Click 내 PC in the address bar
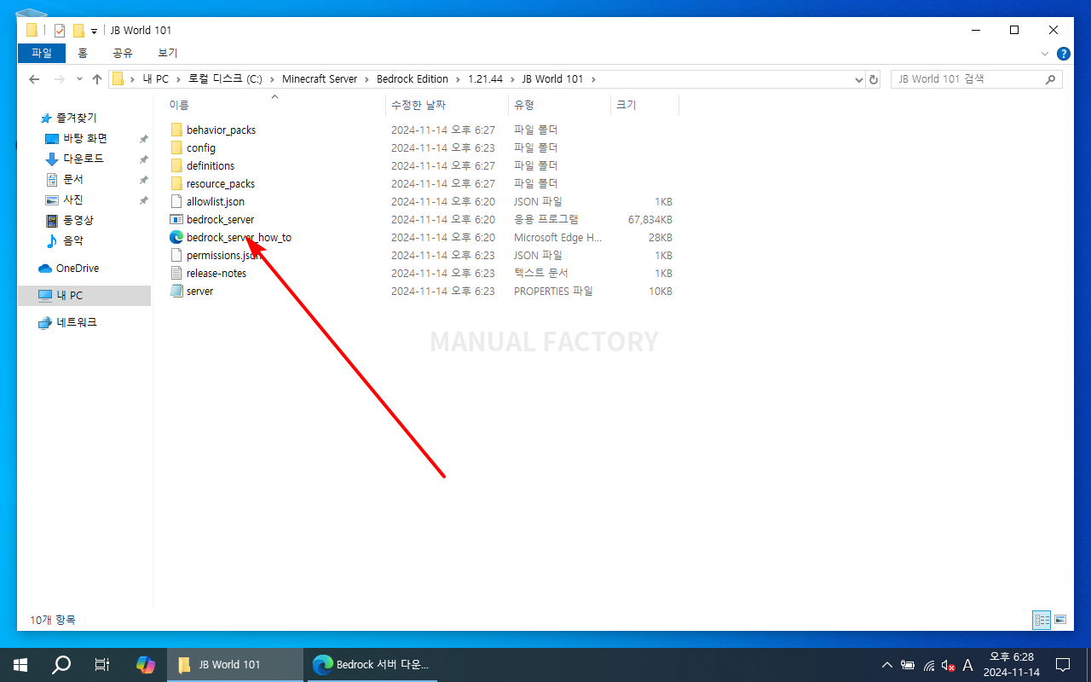Viewport: 1091px width, 682px height. [156, 79]
